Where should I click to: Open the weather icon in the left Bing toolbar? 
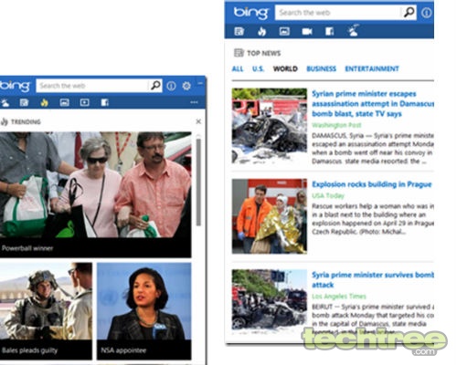pos(5,103)
